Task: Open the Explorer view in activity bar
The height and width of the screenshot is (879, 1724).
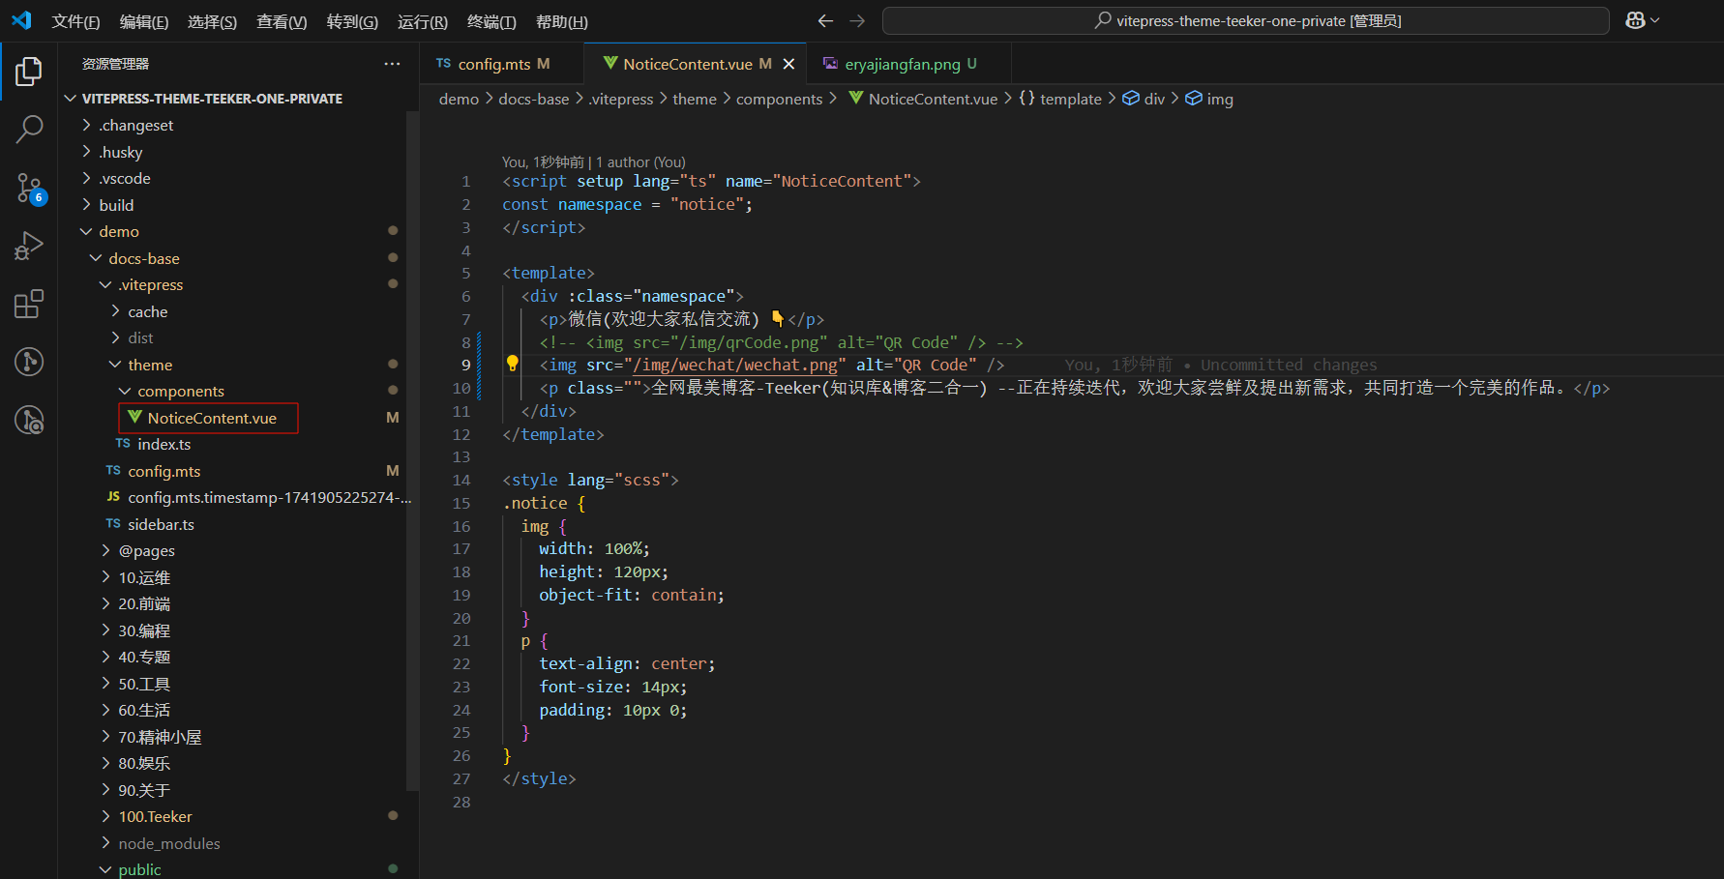Action: click(x=29, y=72)
